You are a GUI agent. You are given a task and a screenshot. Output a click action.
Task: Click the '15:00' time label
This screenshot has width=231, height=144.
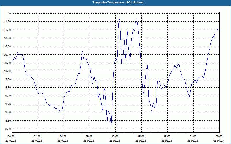141,137
